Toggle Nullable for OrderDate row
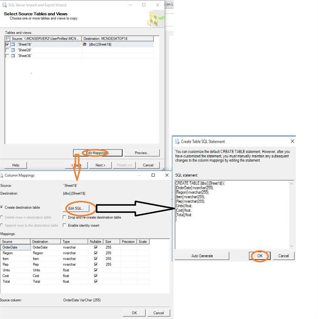Screen dimensions: 318x319 [96, 247]
